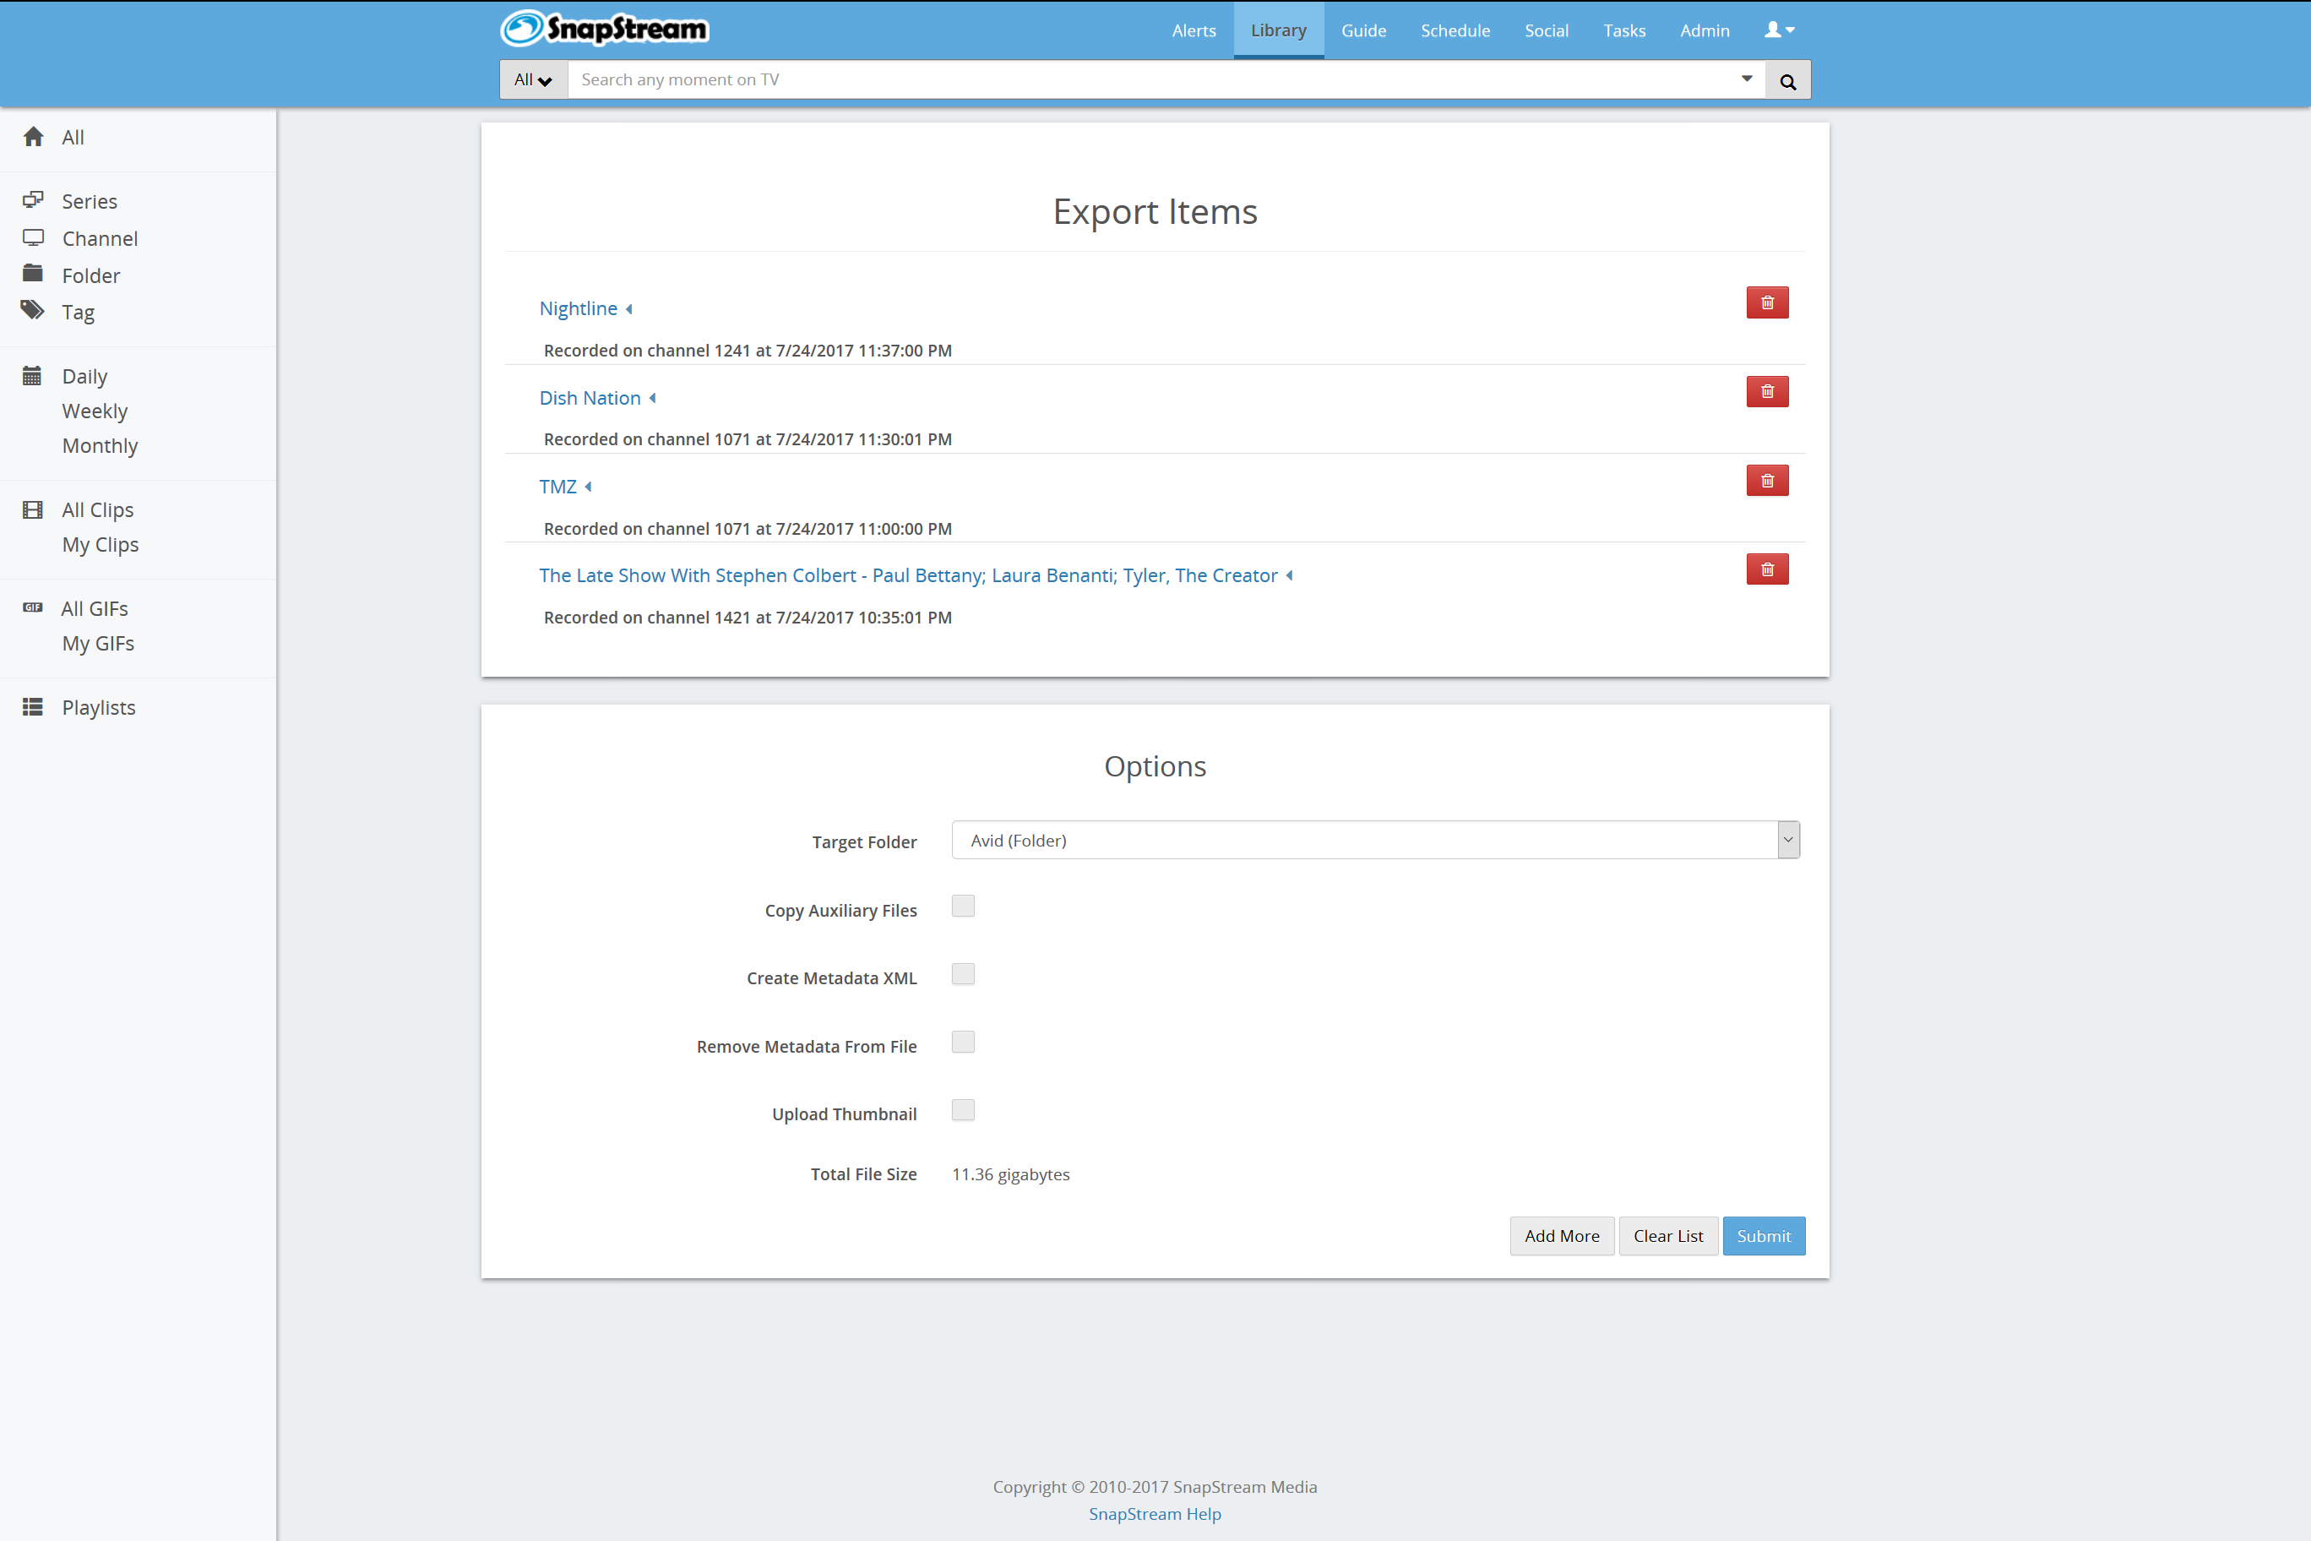Browse library by Folder
2311x1541 pixels.
point(91,276)
